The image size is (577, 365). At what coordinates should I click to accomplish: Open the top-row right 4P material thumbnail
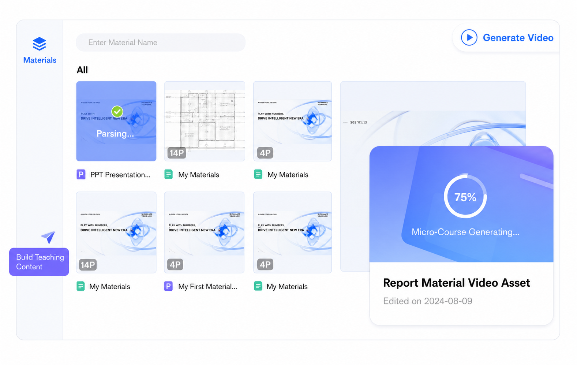(x=293, y=121)
